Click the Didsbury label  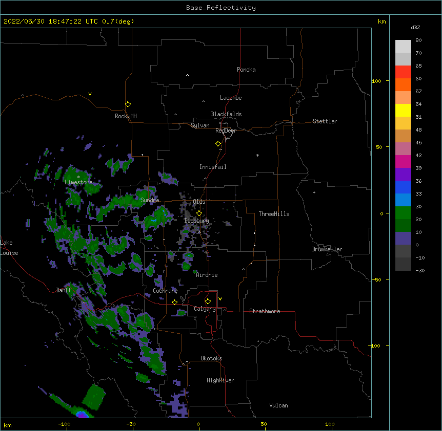(x=197, y=221)
